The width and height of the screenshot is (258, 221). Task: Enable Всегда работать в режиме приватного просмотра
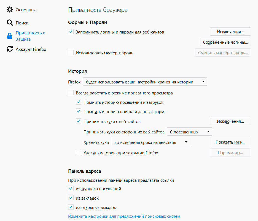tap(71, 93)
